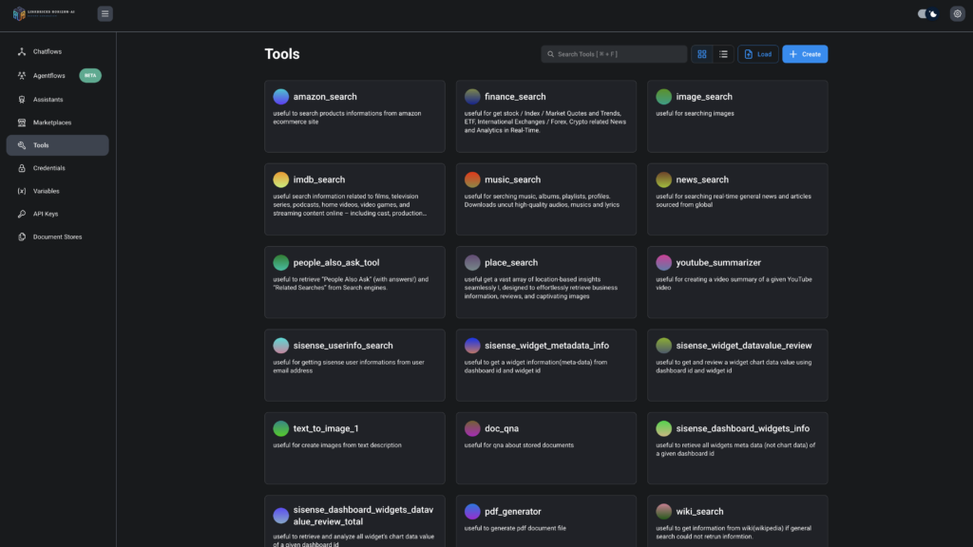
Task: Click the Tools page heading
Action: (x=282, y=54)
